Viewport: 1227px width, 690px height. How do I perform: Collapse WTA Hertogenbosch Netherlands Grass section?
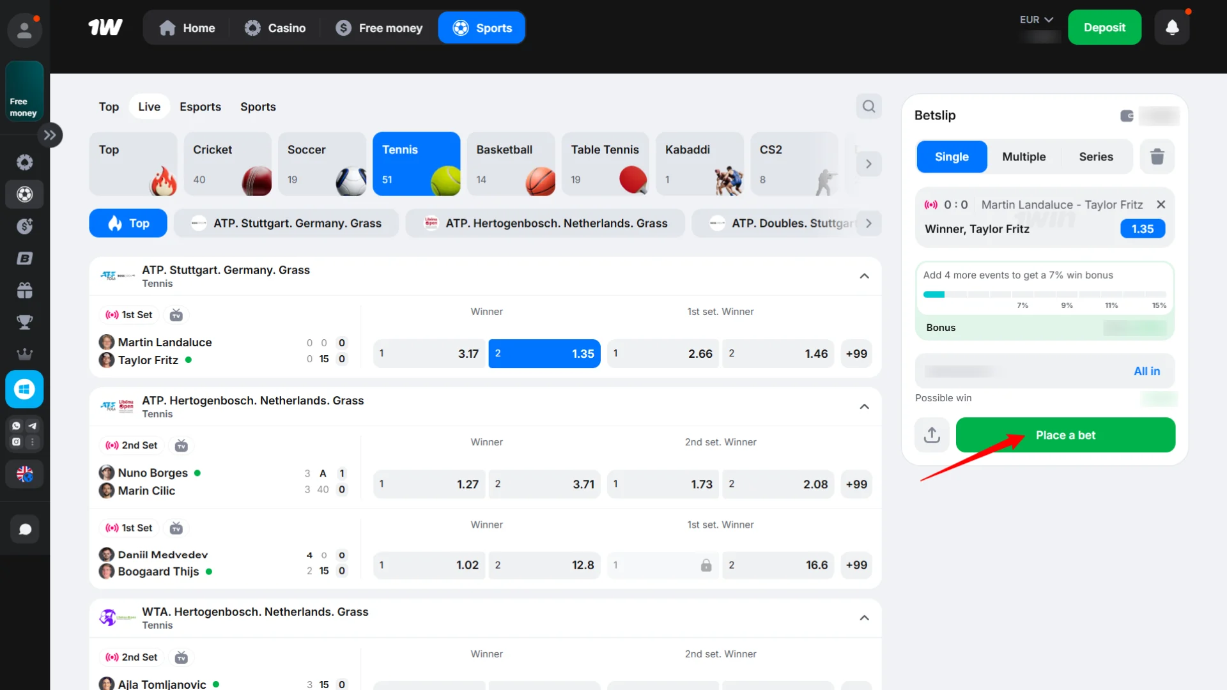[x=864, y=618]
